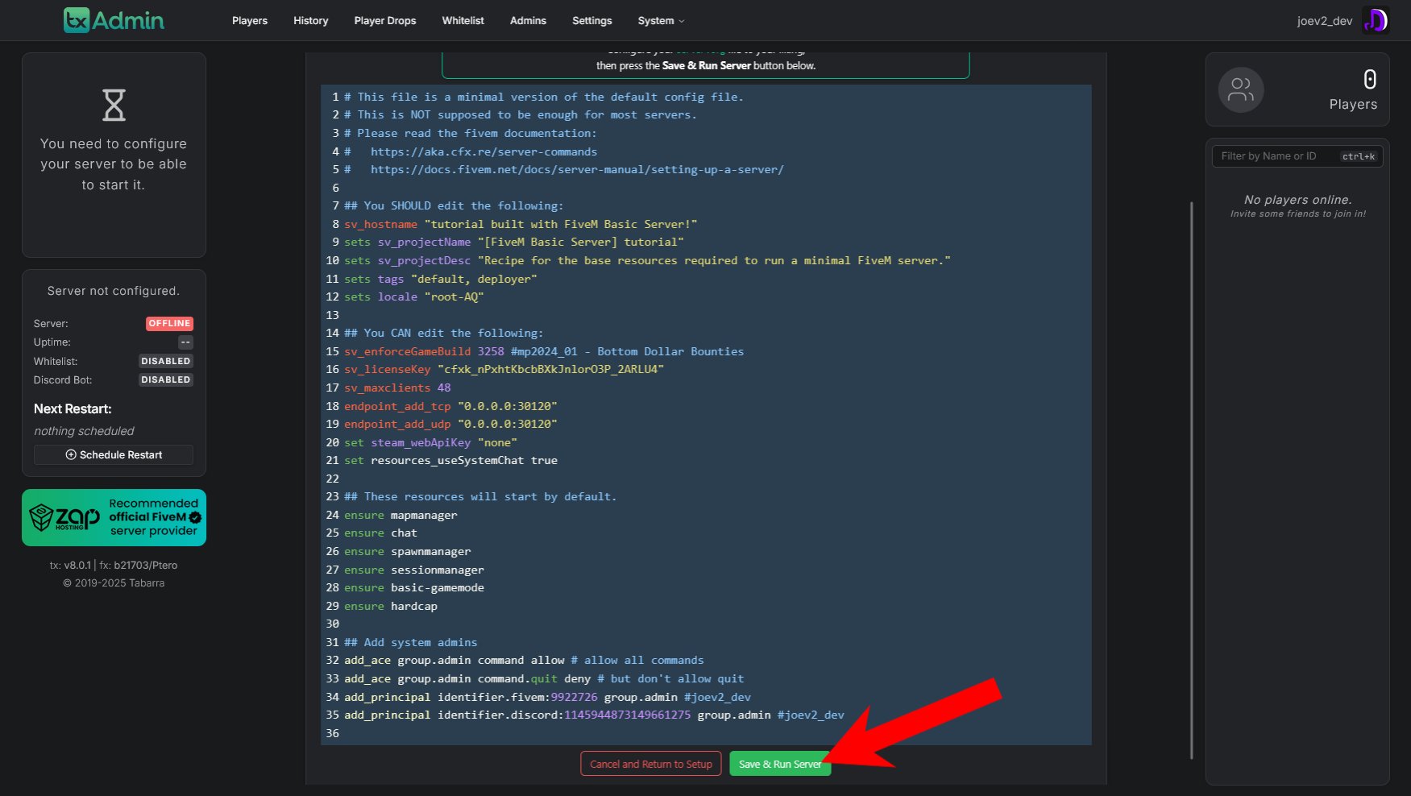The height and width of the screenshot is (796, 1411).
Task: Click the ensure chat line
Action: click(x=380, y=533)
